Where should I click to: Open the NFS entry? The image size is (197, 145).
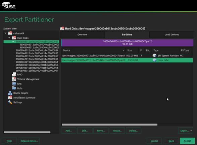click(19, 84)
